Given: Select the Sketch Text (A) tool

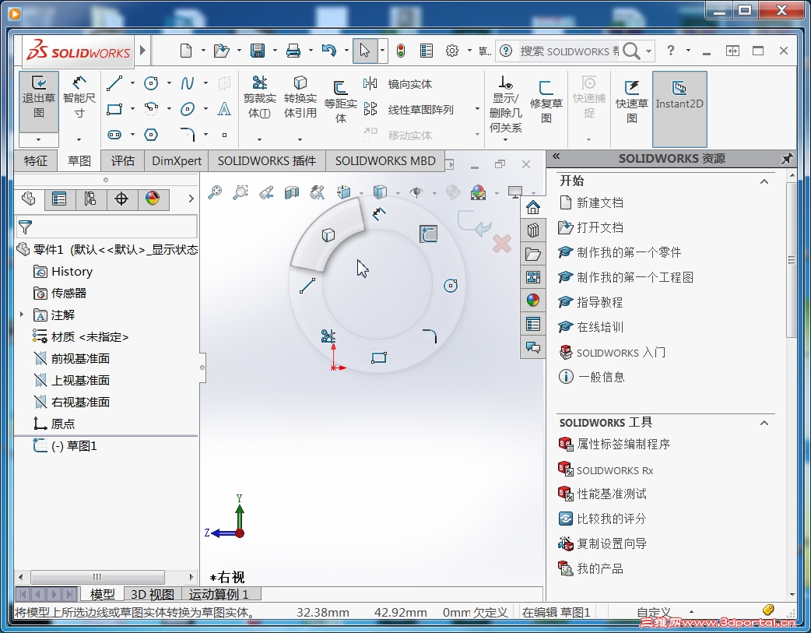Looking at the screenshot, I should 224,109.
